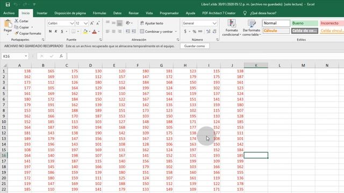The image size is (344, 193).
Task: Apply the Bueno cell style
Action: pyautogui.click(x=305, y=23)
